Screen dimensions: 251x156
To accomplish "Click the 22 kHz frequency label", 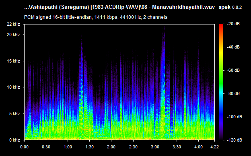I will click(x=13, y=24).
